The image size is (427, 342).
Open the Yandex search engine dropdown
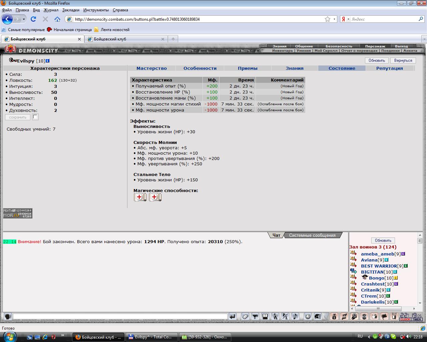click(348, 19)
